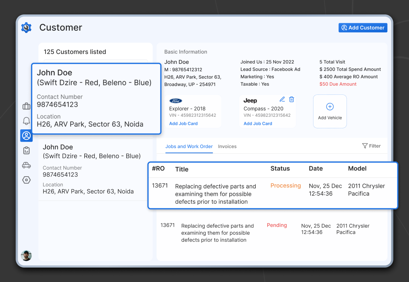409x282 pixels.
Task: Click the date in the Processing row
Action: click(x=325, y=190)
